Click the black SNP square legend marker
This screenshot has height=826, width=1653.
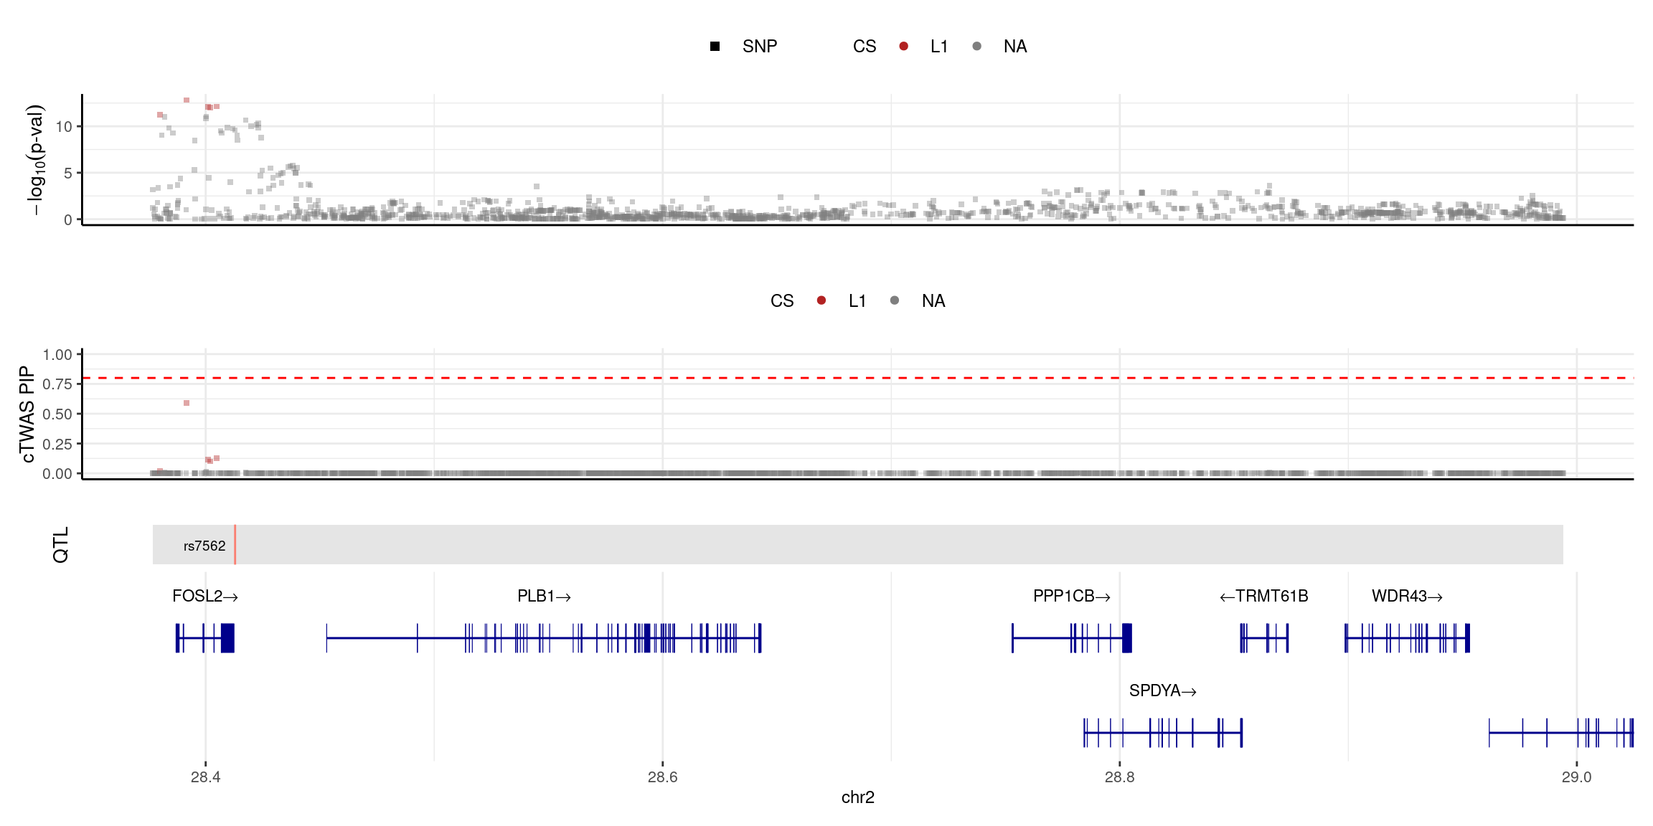pyautogui.click(x=715, y=47)
